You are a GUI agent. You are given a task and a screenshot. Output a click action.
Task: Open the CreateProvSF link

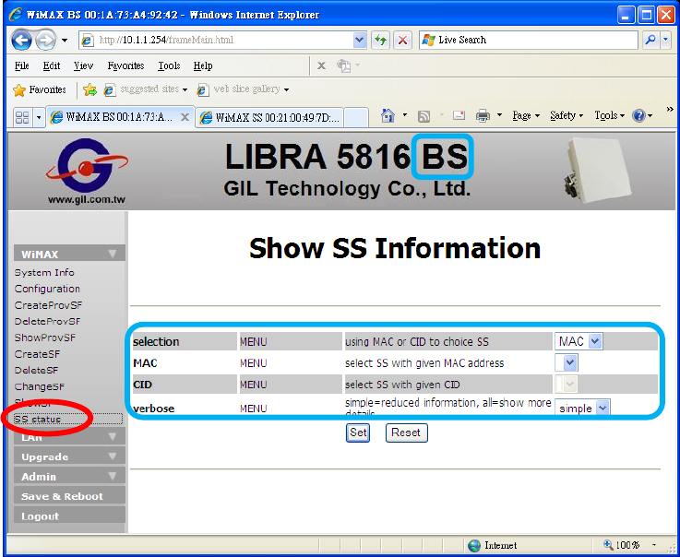[x=48, y=305]
